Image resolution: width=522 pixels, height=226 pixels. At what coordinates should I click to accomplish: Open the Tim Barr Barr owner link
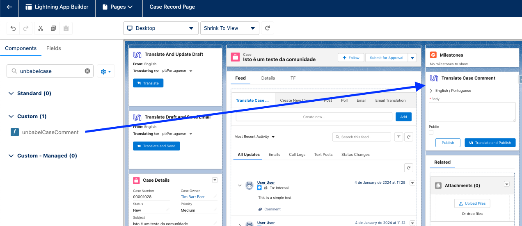pos(193,197)
